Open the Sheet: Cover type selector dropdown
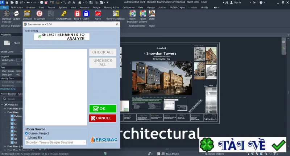 [x=11, y=52]
